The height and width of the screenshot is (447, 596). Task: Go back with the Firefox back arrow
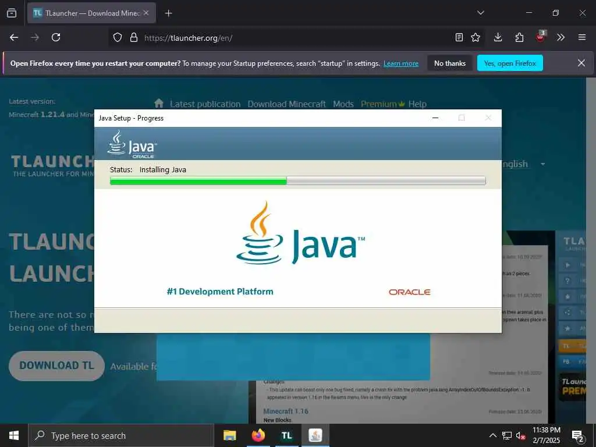click(14, 37)
